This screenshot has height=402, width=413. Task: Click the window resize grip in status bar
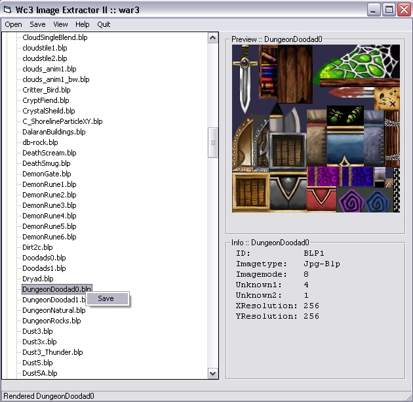409,397
